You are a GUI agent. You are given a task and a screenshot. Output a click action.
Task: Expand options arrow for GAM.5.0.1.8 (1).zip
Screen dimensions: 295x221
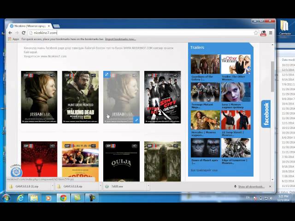[53, 186]
